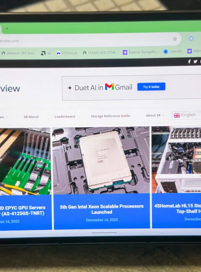Expand the About SR dropdown menu
The height and width of the screenshot is (272, 201).
coord(155,115)
